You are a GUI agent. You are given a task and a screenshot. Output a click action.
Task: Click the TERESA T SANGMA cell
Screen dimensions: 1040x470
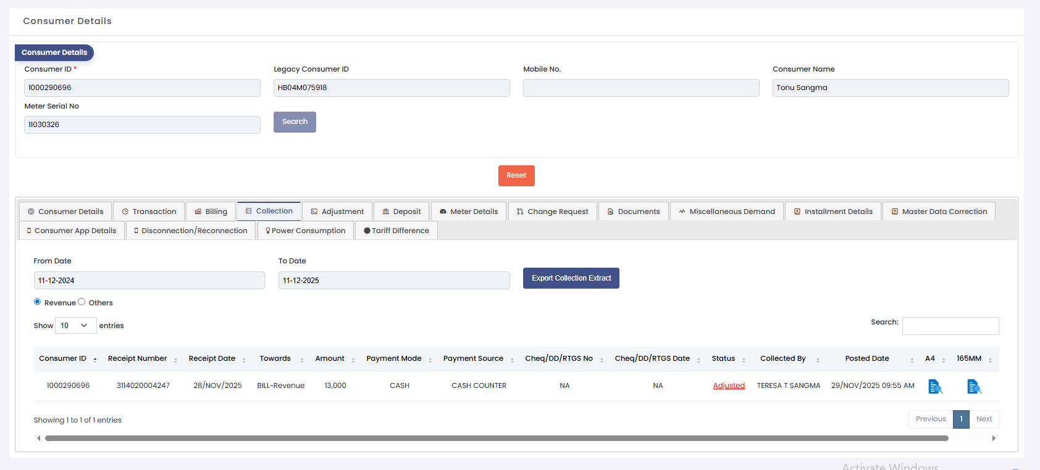pos(789,385)
